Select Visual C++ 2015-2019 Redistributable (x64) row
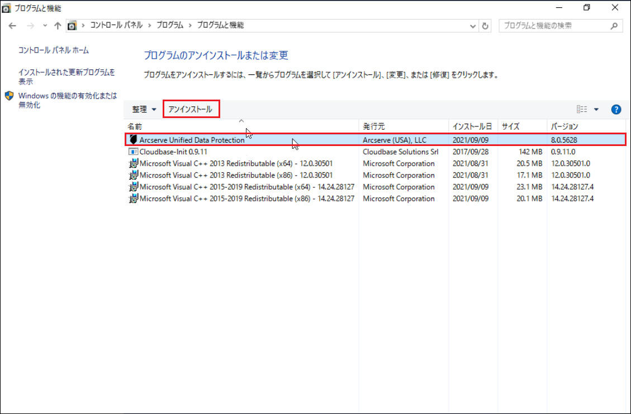 pyautogui.click(x=375, y=187)
